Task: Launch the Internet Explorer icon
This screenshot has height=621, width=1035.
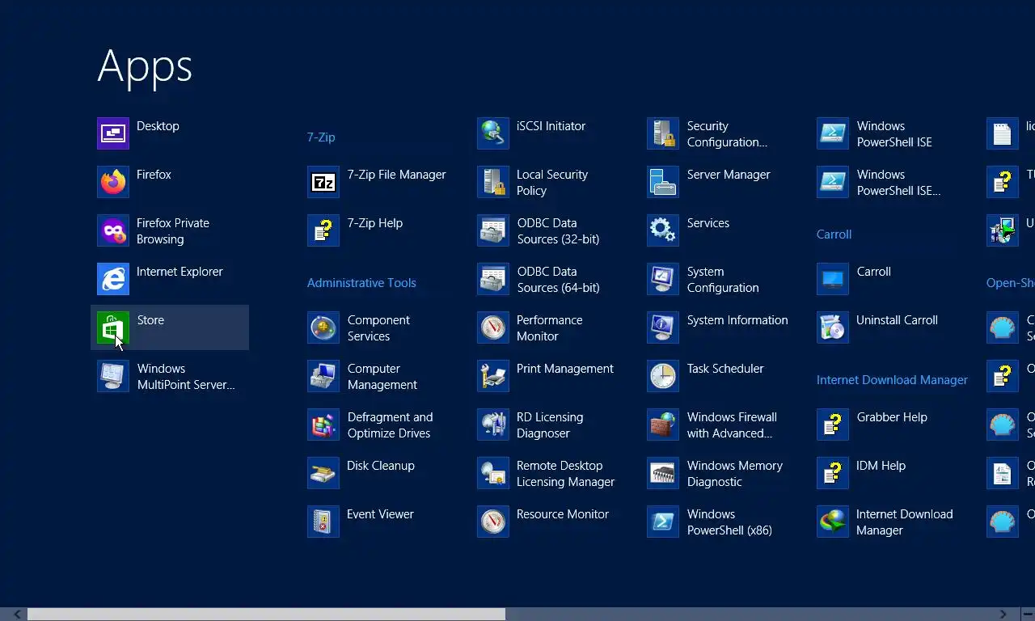Action: point(113,279)
